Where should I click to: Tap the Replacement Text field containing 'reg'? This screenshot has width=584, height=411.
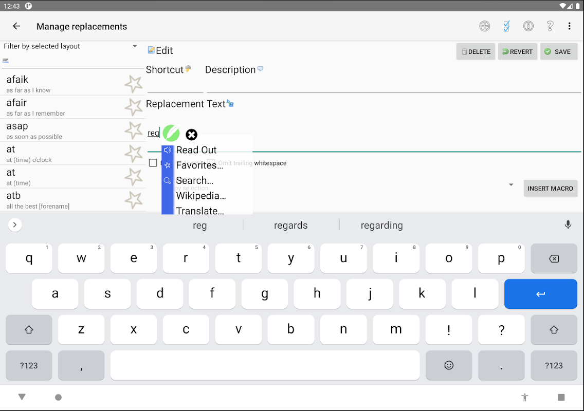click(364, 133)
